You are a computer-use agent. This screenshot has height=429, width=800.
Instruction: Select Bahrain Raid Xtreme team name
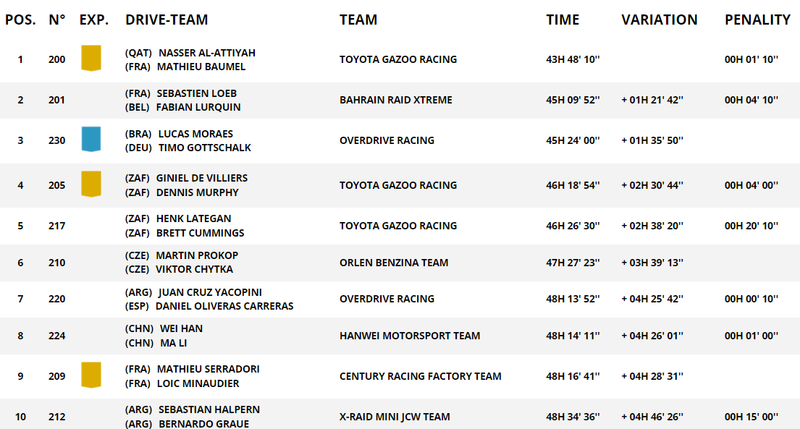click(396, 100)
